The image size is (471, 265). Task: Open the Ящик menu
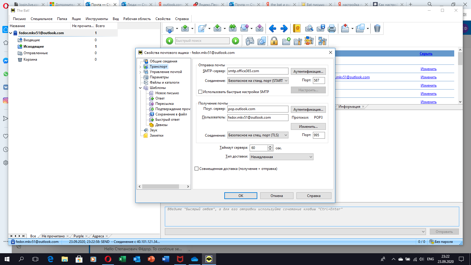(x=76, y=19)
